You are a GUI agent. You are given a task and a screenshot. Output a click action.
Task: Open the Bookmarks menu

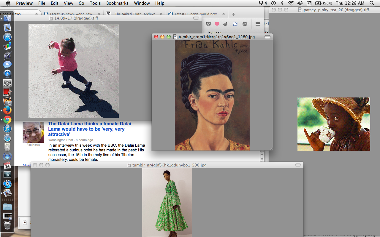117,3
